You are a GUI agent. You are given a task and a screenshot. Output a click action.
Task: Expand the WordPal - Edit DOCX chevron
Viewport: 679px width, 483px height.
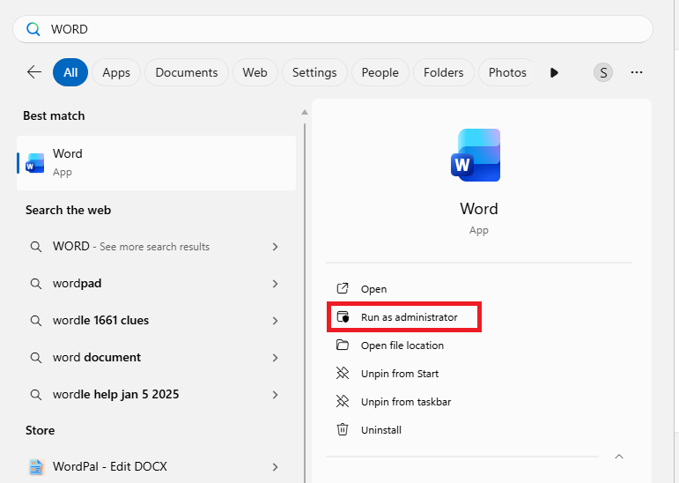275,467
